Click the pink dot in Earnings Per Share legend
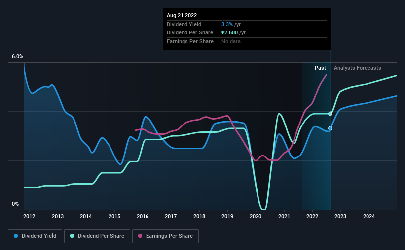 coord(140,236)
